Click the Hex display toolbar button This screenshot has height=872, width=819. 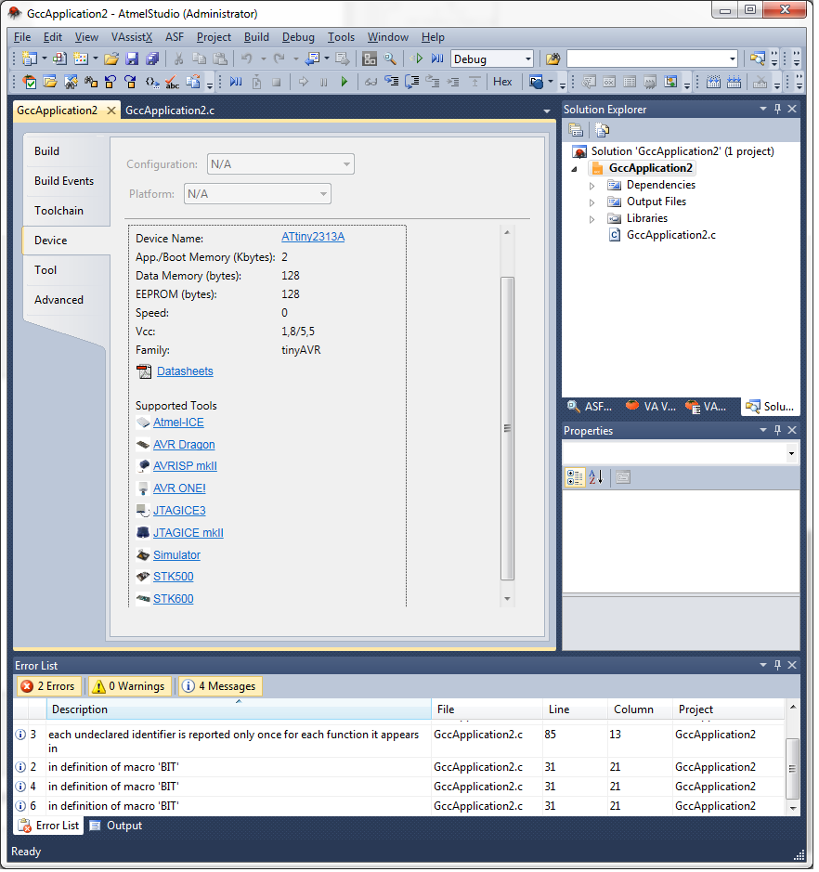point(502,82)
